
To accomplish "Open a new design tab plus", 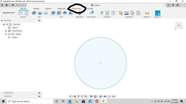I will 168,5.
